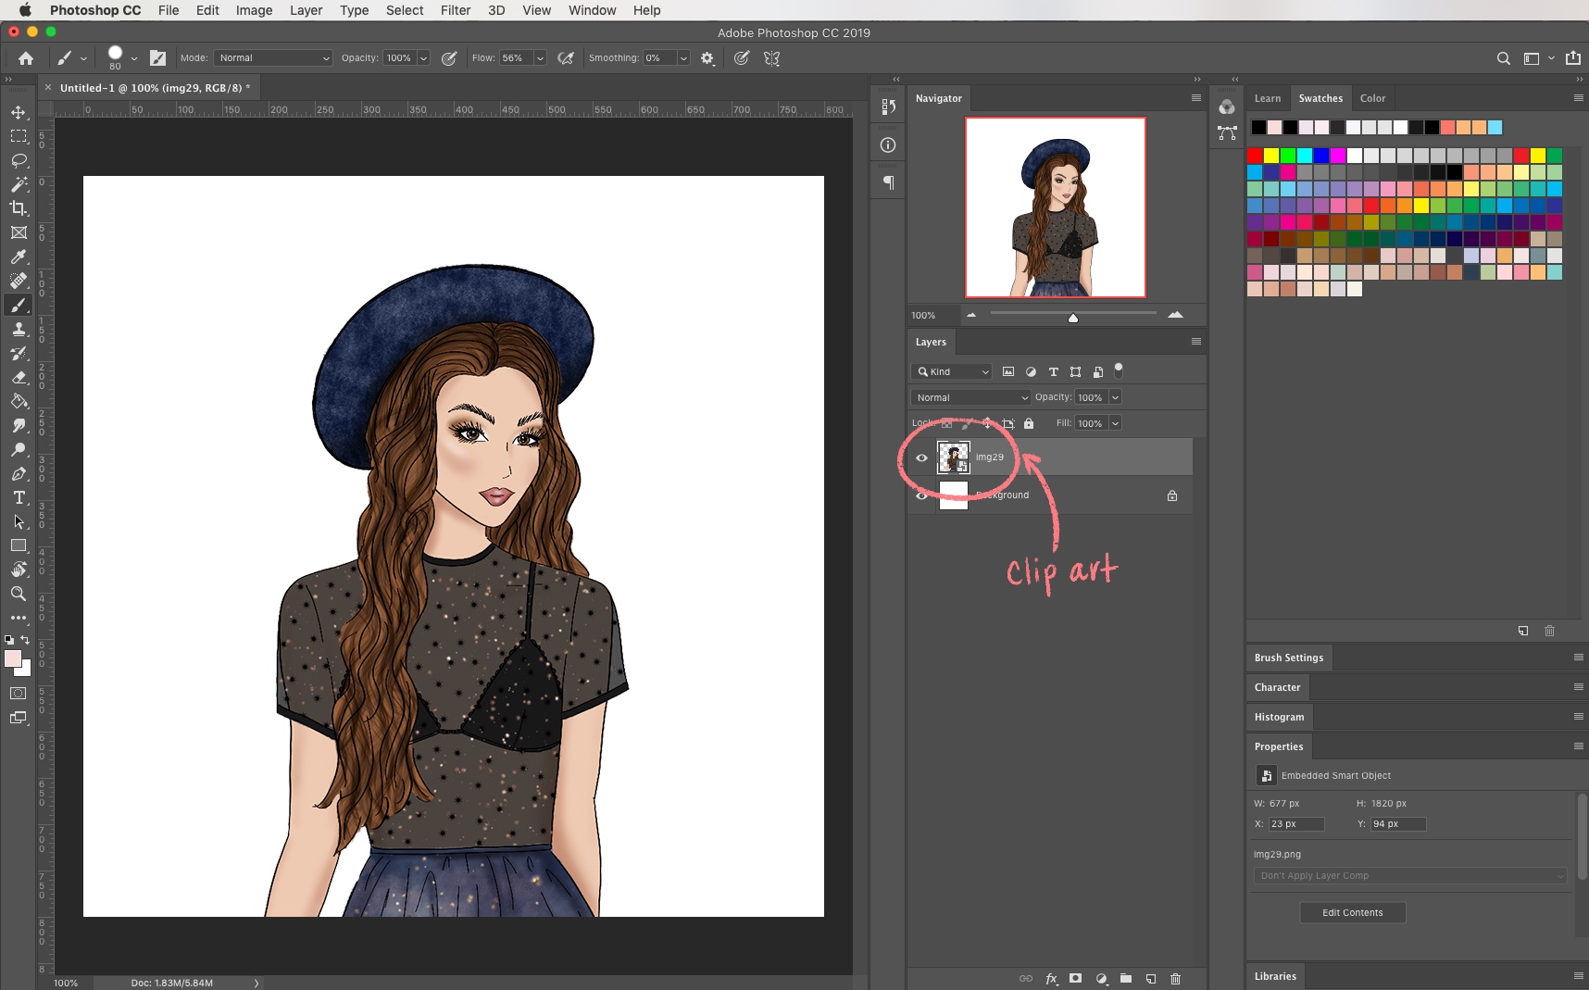Select the Crop tool

pyautogui.click(x=19, y=208)
